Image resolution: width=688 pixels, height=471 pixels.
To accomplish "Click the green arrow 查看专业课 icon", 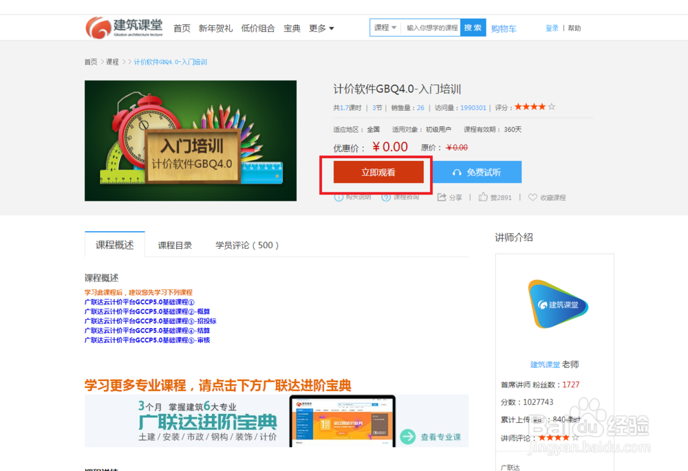I will [x=407, y=437].
